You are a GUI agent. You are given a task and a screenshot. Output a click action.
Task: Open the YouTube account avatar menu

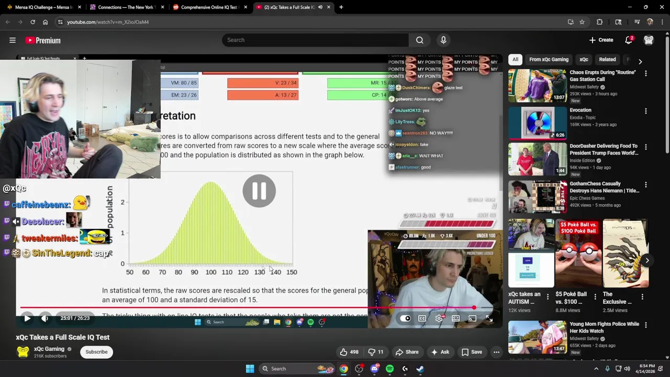(649, 40)
